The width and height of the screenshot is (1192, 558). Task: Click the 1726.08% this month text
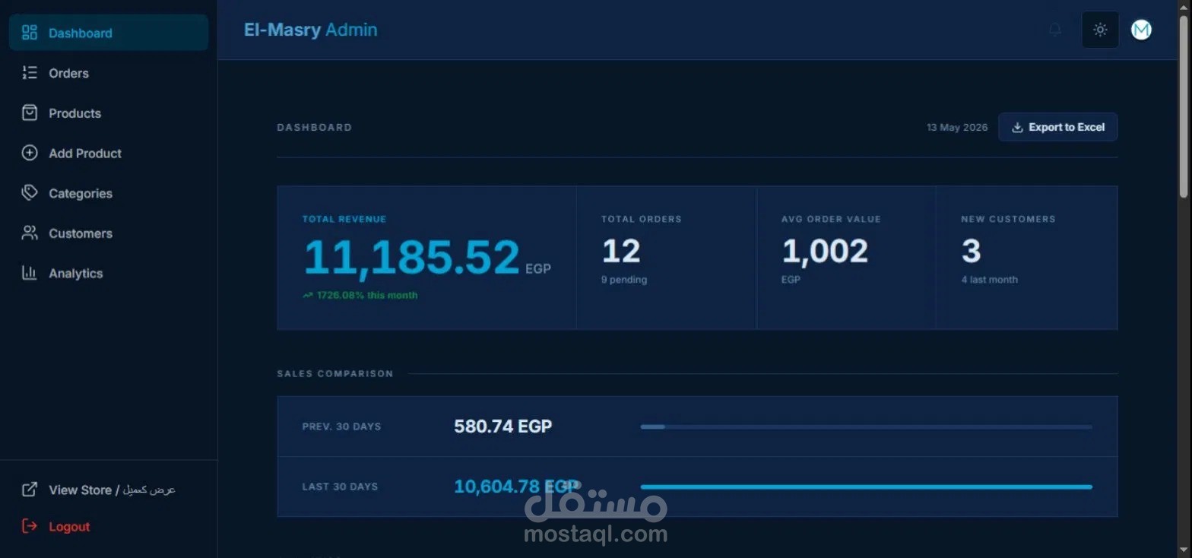point(367,295)
